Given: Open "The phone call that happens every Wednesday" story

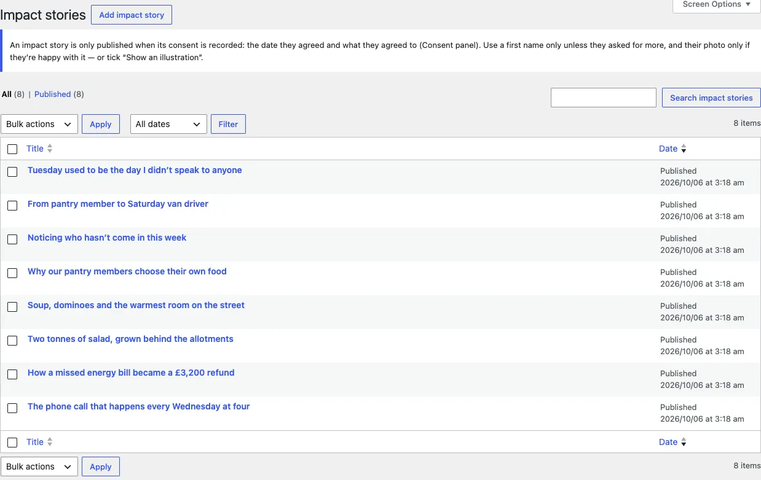Looking at the screenshot, I should pos(139,406).
